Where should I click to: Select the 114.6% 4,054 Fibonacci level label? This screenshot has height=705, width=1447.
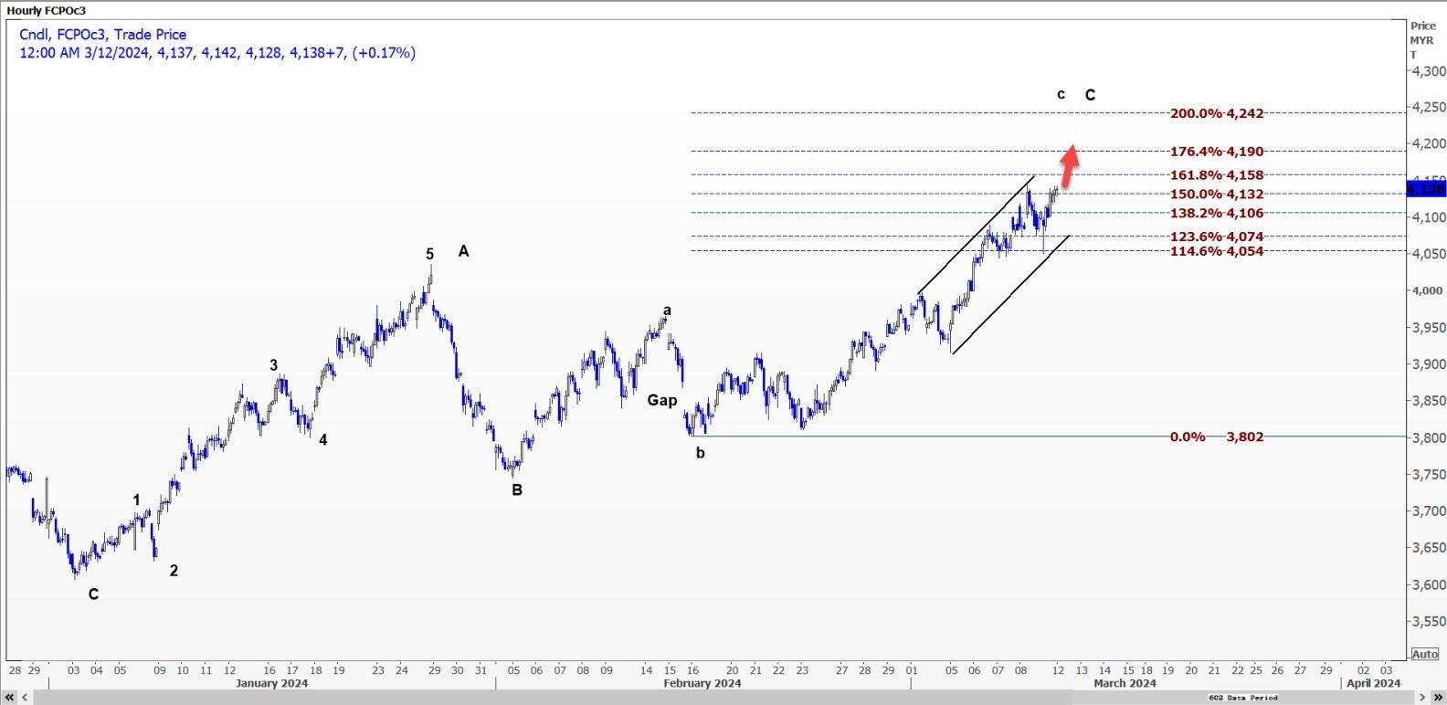1217,251
